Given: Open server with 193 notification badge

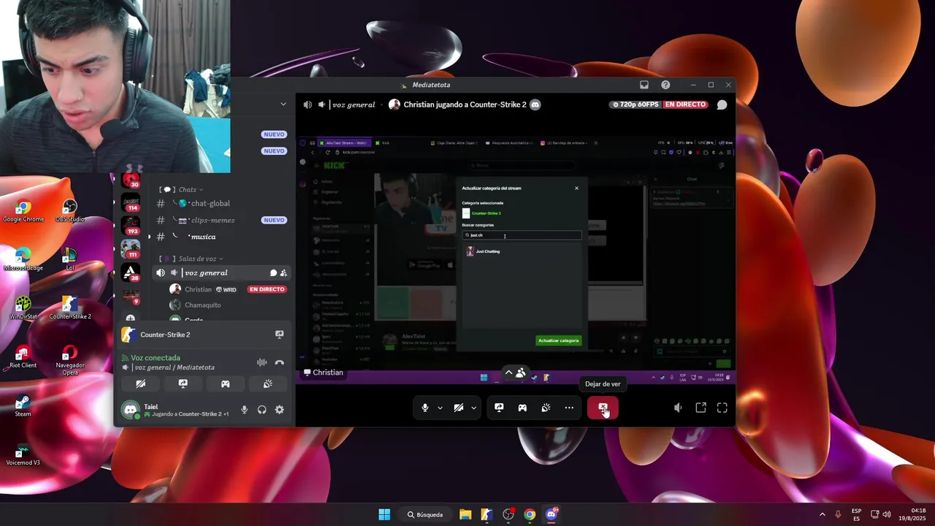Looking at the screenshot, I should tap(131, 225).
